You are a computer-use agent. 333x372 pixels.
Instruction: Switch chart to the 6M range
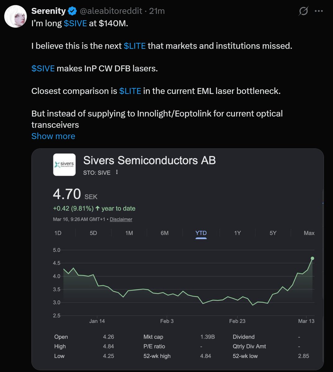point(164,233)
